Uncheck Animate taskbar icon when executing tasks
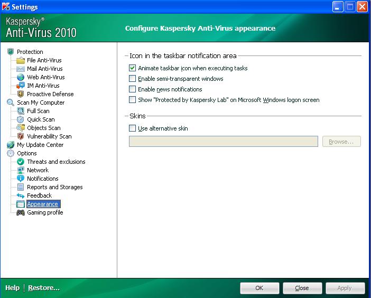The image size is (371, 298). coord(132,68)
